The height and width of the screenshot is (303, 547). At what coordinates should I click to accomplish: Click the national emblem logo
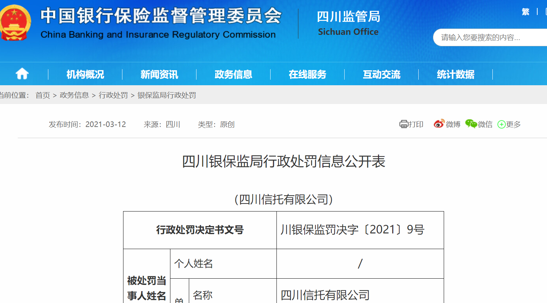pos(15,23)
